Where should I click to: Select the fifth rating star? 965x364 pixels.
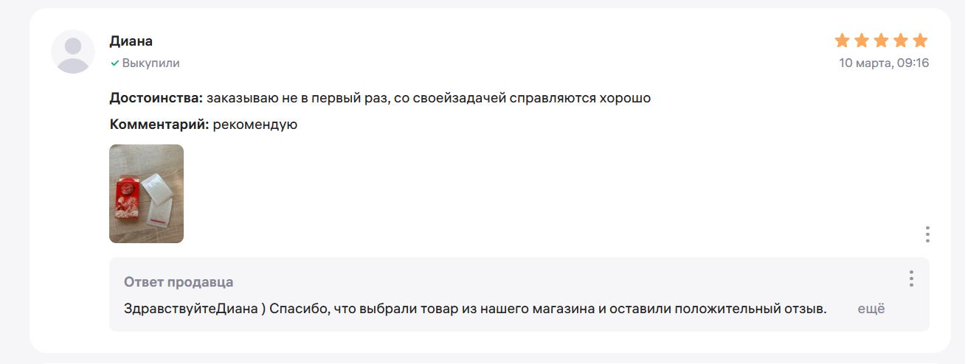[x=919, y=41]
